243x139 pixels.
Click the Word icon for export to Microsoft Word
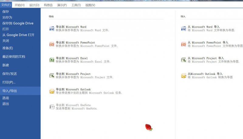pyautogui.click(x=52, y=29)
